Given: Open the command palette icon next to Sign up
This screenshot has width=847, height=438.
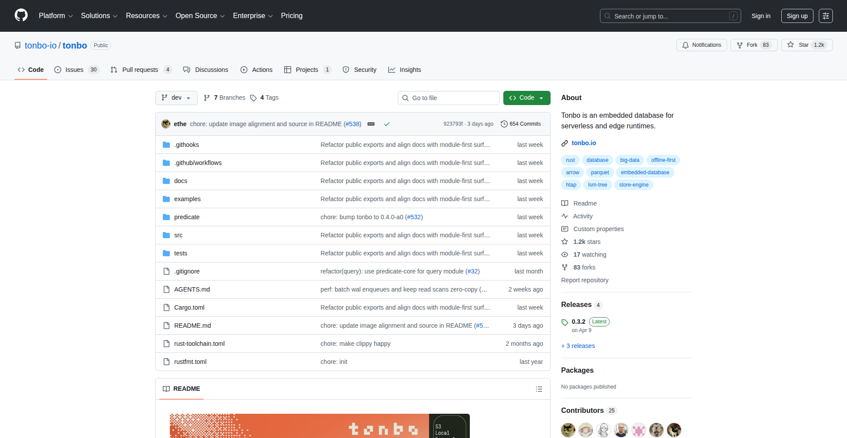Looking at the screenshot, I should tap(826, 16).
